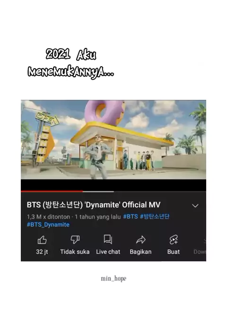Image resolution: width=227 pixels, height=319 pixels.
Task: Tap the Bagikan share arrow icon
Action: [140, 239]
